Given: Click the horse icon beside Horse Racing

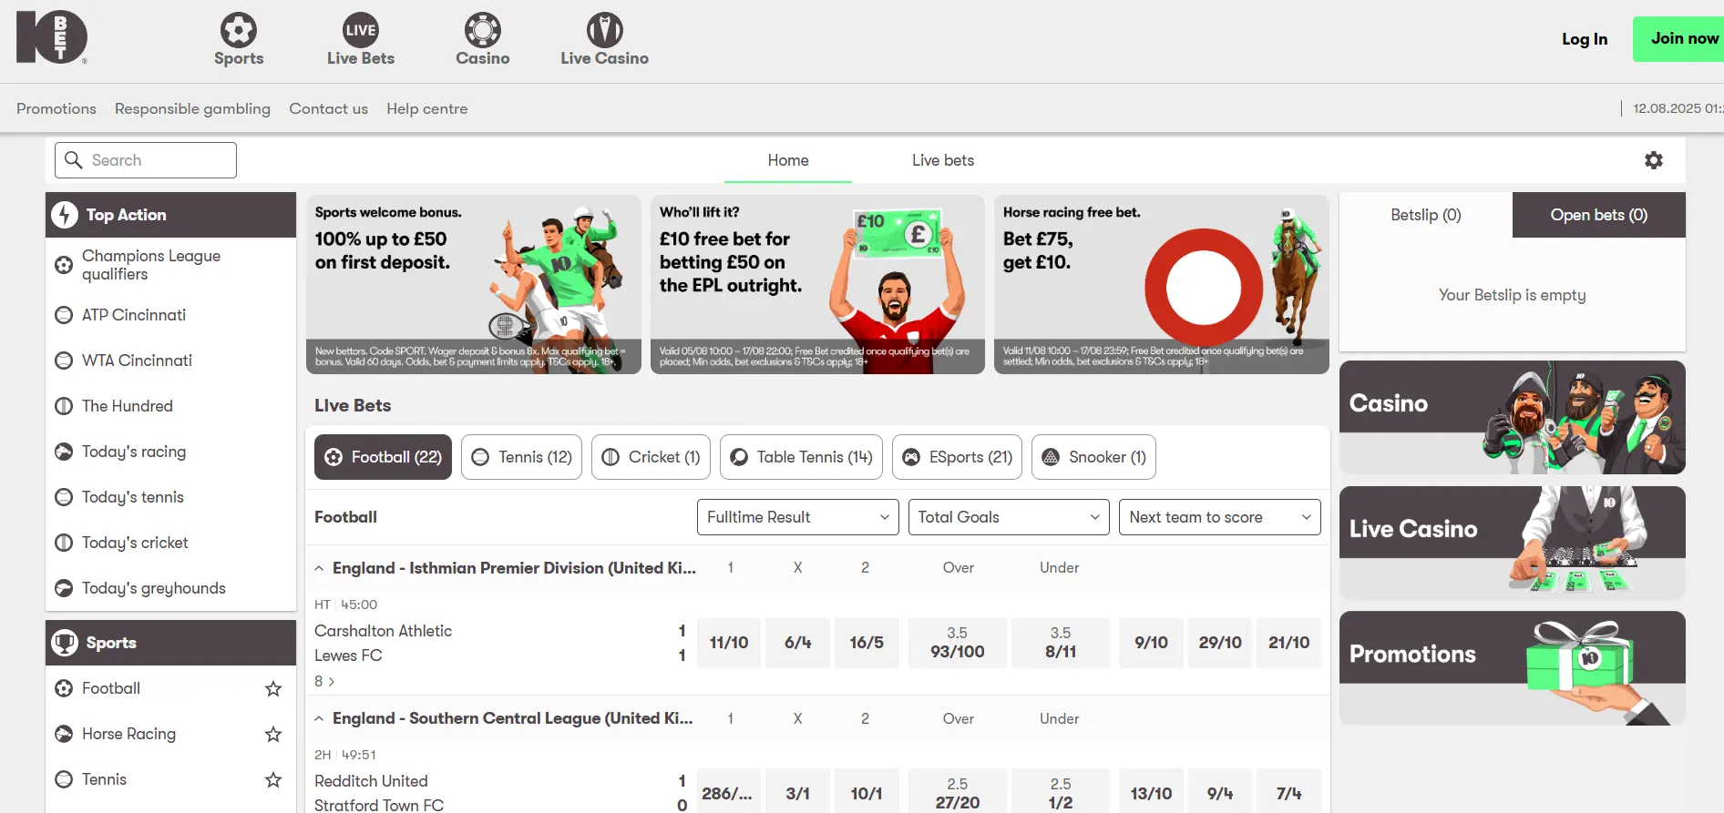Looking at the screenshot, I should tap(64, 734).
